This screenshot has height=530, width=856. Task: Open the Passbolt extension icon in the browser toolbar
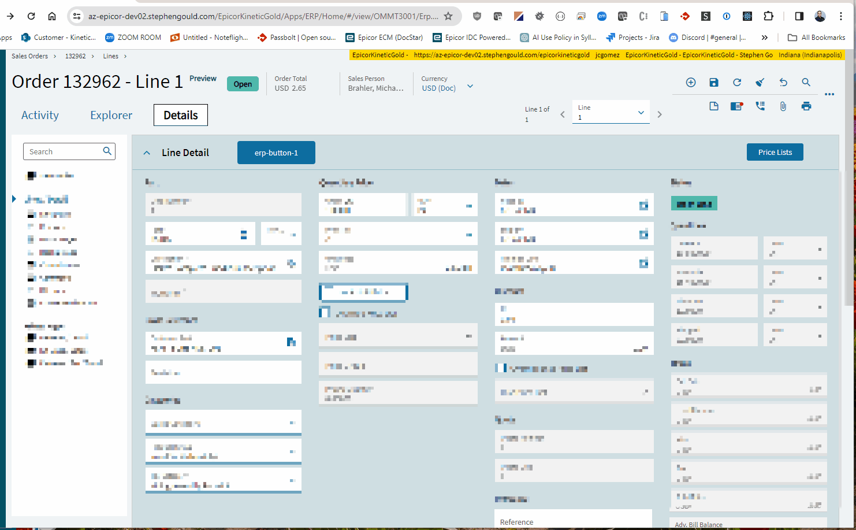[685, 16]
